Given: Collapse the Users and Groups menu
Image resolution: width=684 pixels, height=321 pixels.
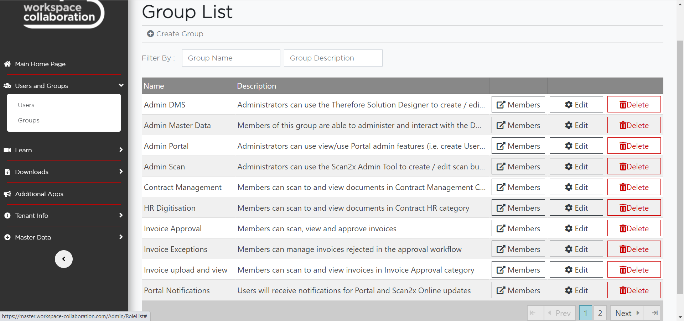Looking at the screenshot, I should click(x=121, y=85).
